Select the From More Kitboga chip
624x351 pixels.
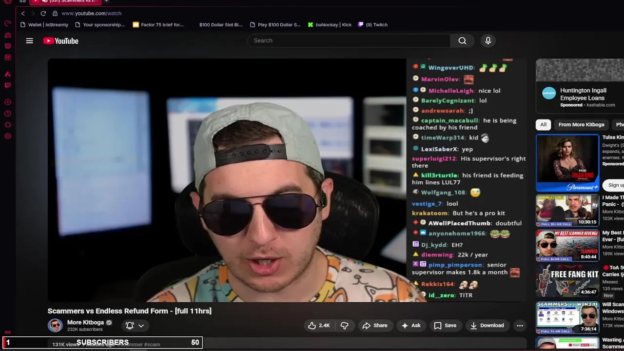[581, 125]
